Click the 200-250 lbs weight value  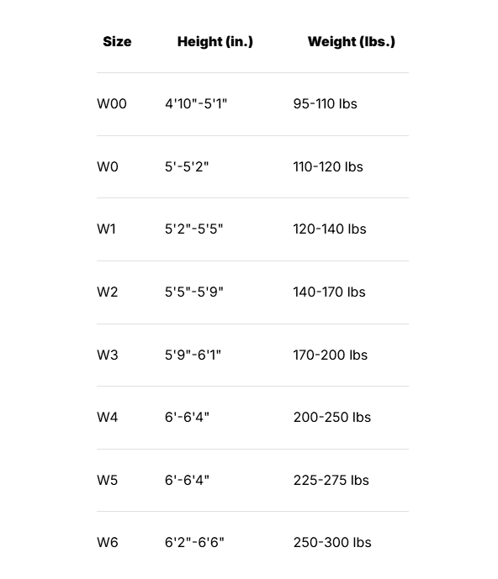click(332, 418)
